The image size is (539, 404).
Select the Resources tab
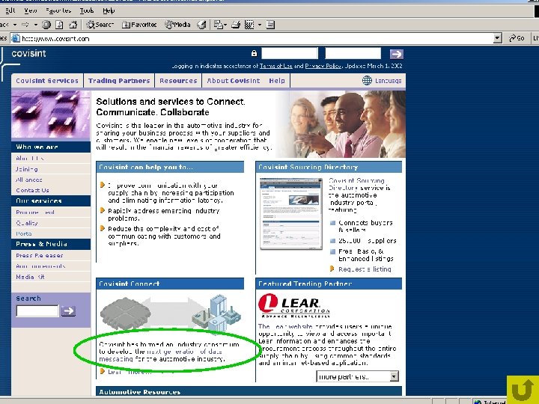point(178,81)
